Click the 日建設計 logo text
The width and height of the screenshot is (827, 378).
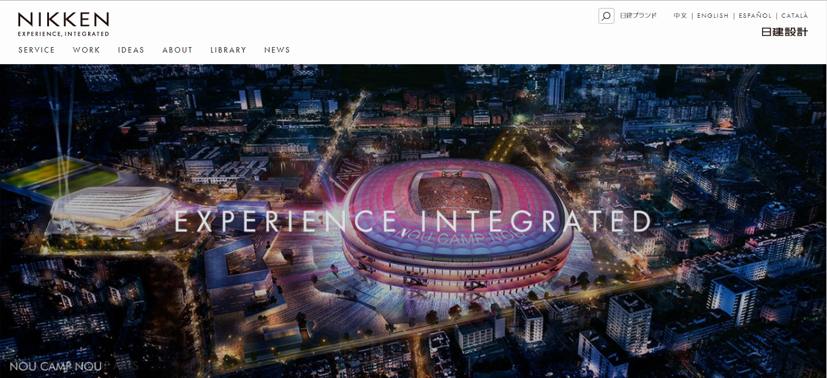click(x=785, y=32)
